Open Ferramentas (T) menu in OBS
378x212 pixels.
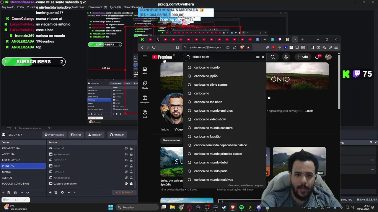point(98,7)
